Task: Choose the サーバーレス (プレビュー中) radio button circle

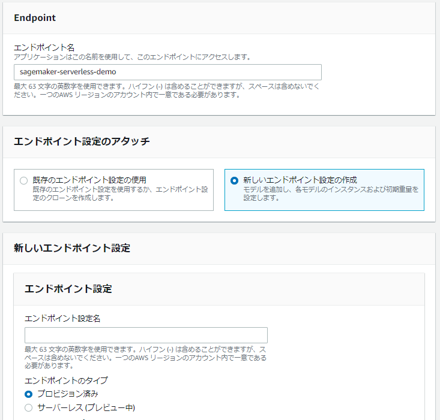Action: point(28,408)
